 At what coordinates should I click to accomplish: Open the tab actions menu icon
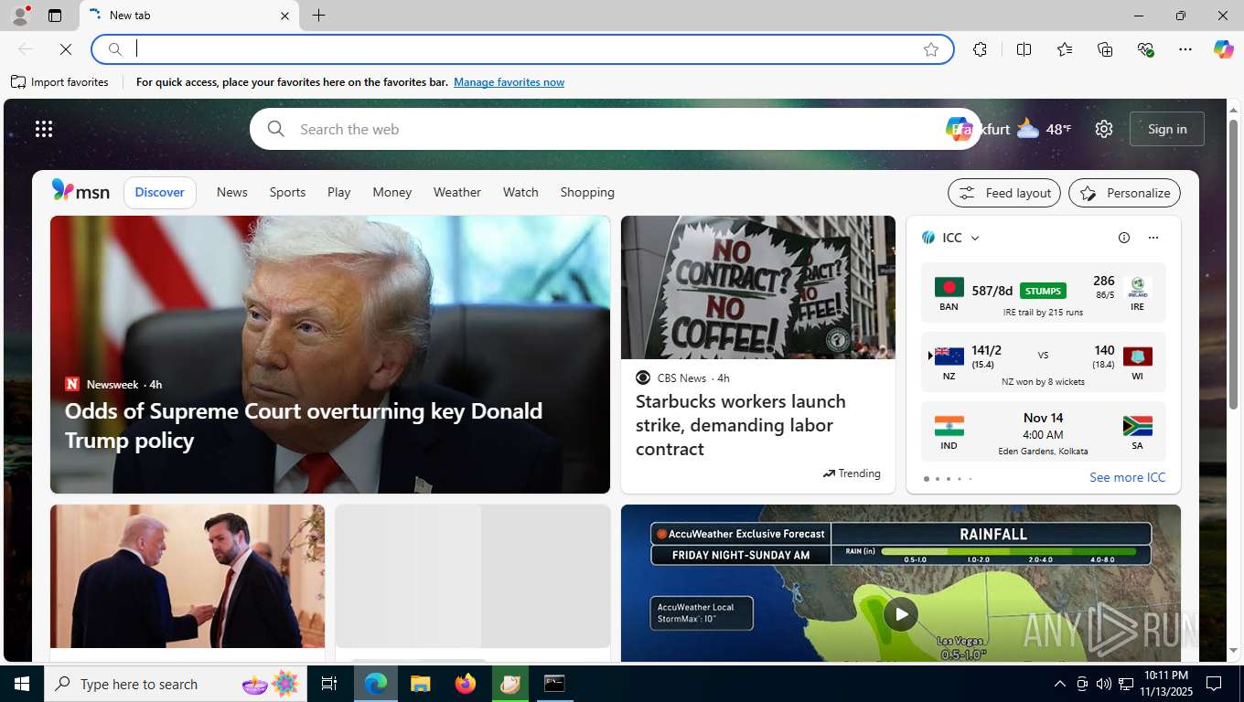tap(55, 16)
